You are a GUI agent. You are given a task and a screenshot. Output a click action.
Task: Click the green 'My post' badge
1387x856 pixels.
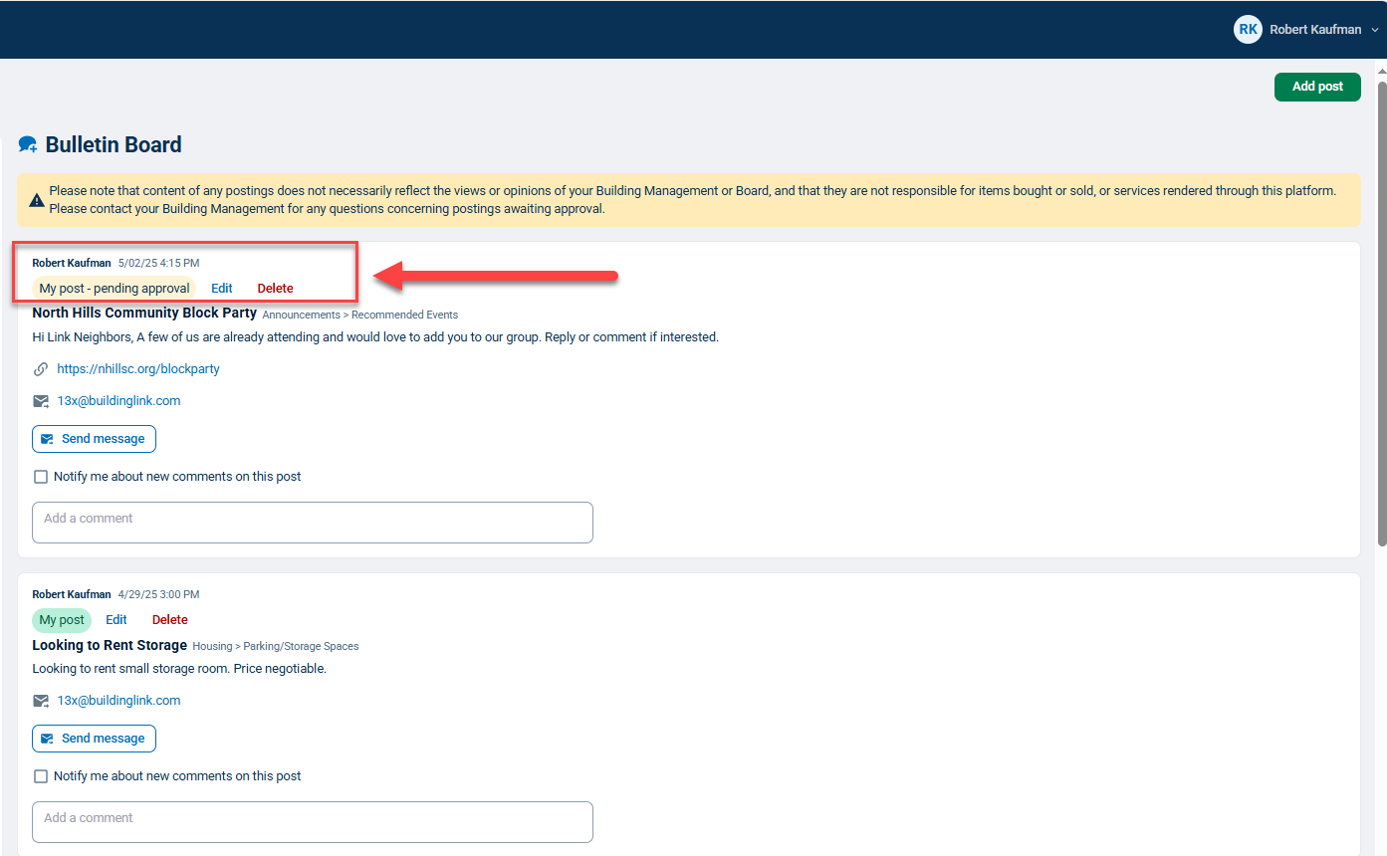click(62, 620)
